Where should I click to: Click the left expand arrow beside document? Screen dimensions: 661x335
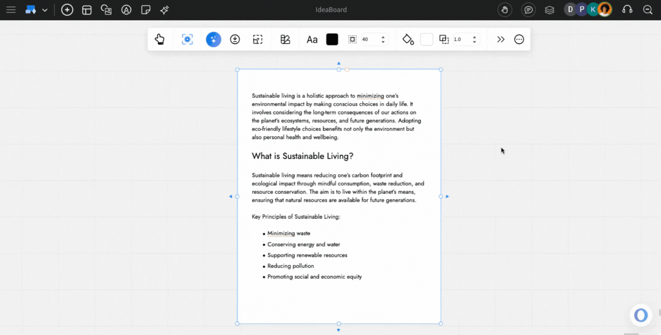click(x=231, y=197)
